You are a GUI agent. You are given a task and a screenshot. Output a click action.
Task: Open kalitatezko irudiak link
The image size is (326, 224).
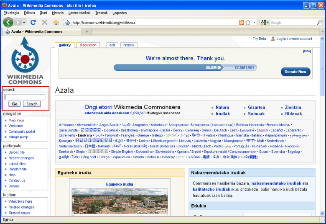(211, 189)
